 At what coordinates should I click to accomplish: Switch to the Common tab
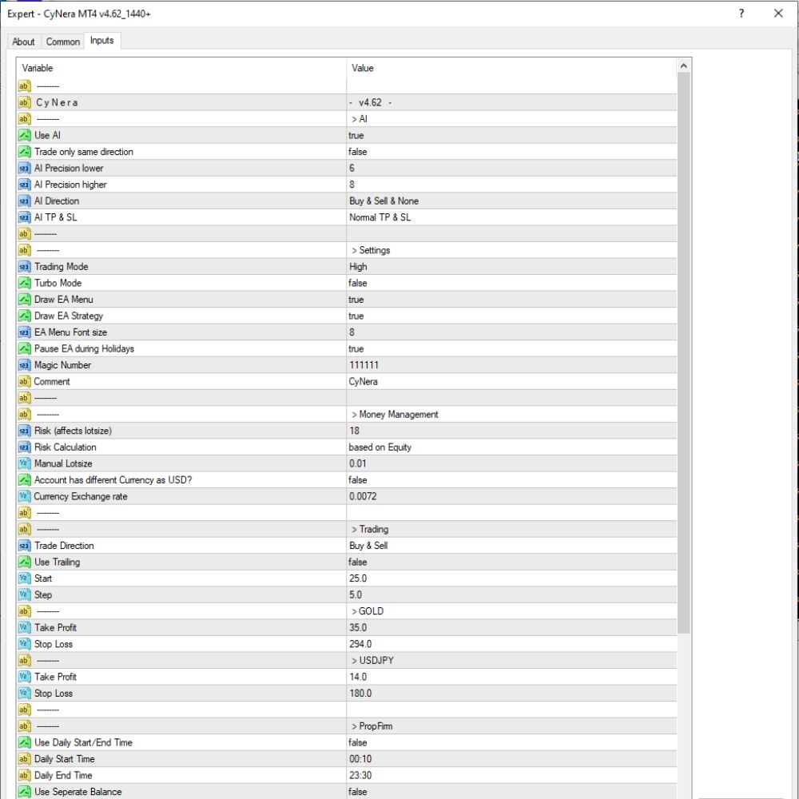[x=63, y=42]
